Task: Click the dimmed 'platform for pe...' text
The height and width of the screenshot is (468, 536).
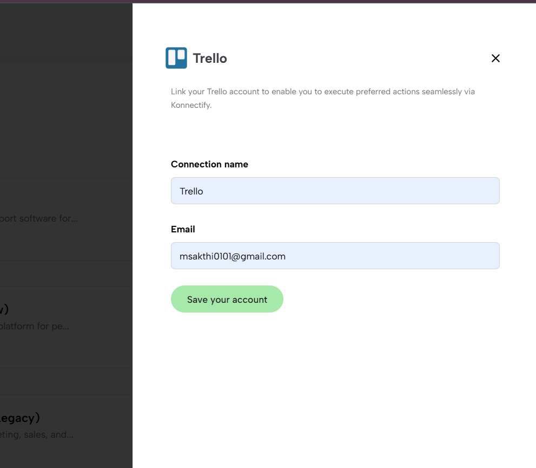Action: (x=35, y=326)
